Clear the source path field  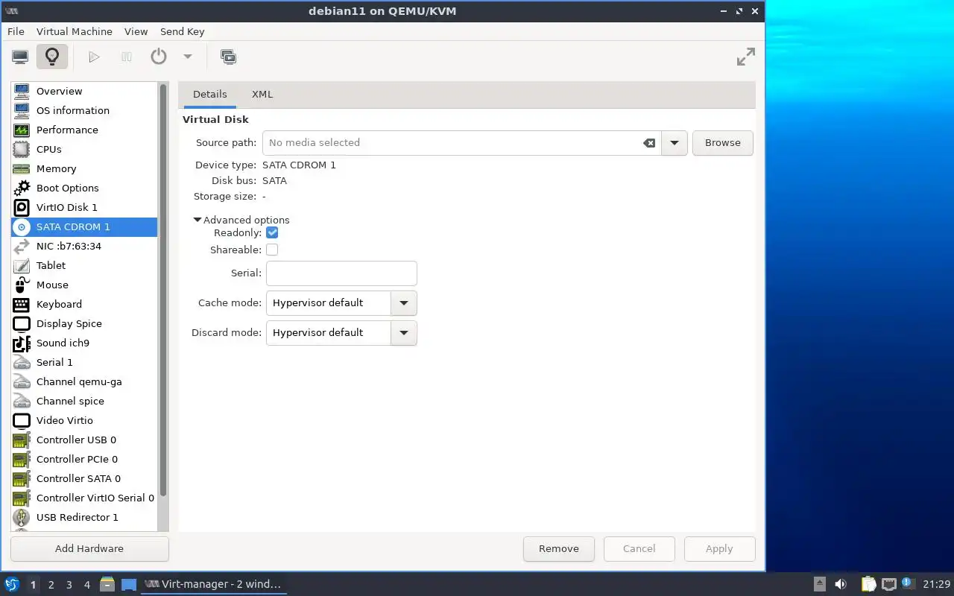tap(649, 142)
